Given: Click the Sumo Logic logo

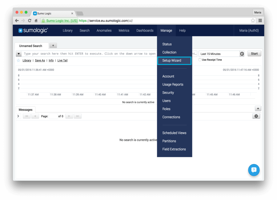Looking at the screenshot, I should 33,30.
